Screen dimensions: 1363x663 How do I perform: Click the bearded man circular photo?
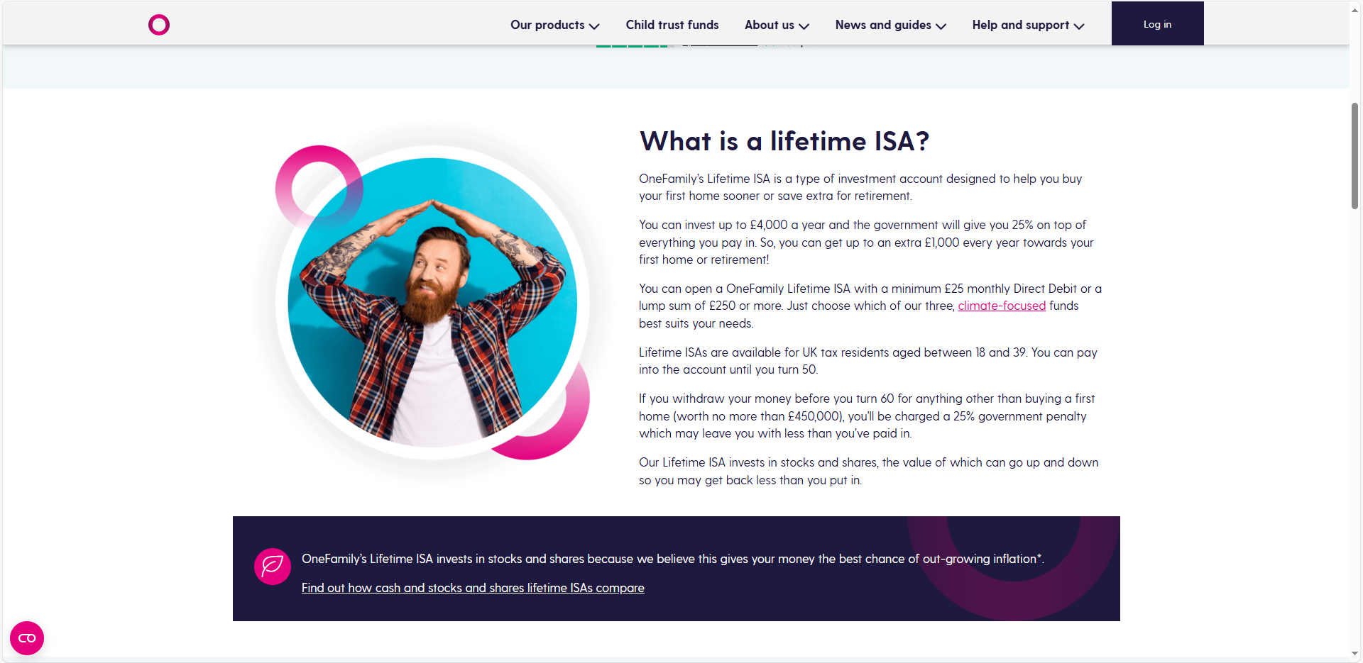(x=432, y=303)
